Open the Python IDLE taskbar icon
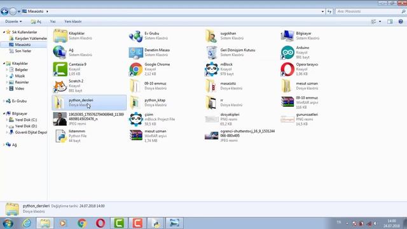This screenshot has width=407, height=229. (155, 223)
